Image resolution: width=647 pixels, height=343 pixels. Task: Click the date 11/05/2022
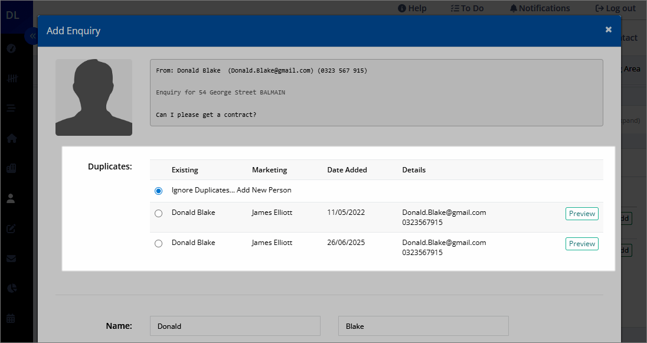click(x=346, y=213)
